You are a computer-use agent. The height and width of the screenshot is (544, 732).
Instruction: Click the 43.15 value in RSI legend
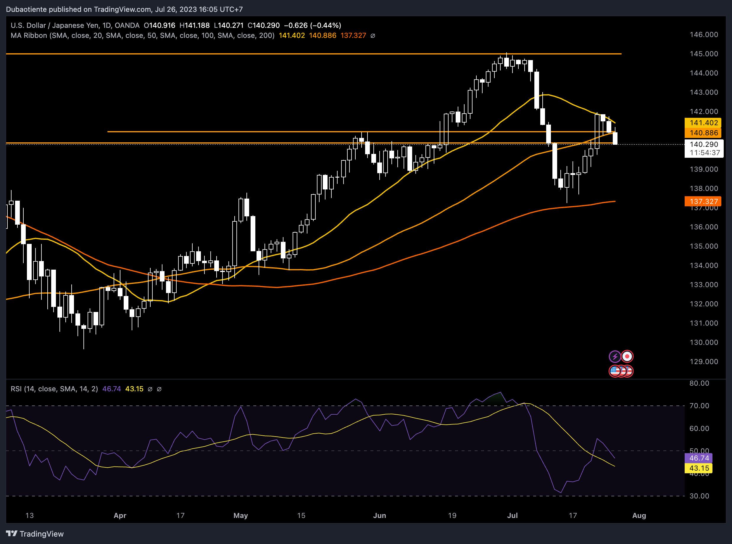coord(134,389)
